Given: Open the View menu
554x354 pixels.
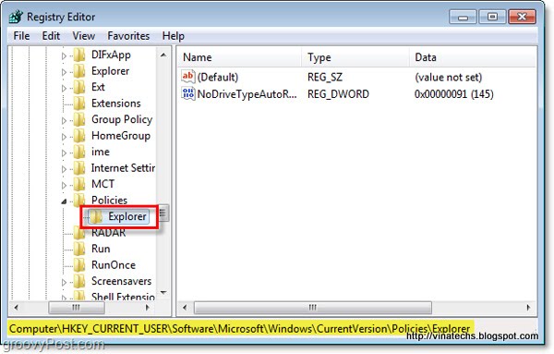Looking at the screenshot, I should coord(83,36).
